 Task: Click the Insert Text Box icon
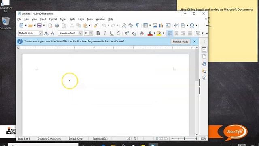coord(168,25)
